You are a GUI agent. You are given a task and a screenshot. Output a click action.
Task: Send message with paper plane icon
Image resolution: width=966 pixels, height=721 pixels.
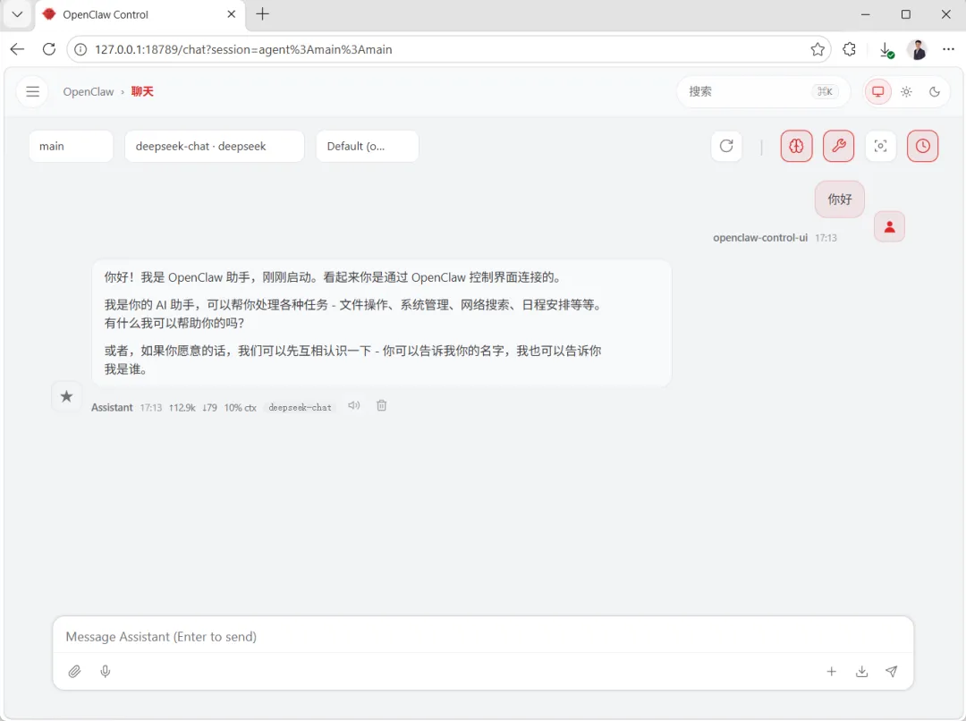point(892,672)
